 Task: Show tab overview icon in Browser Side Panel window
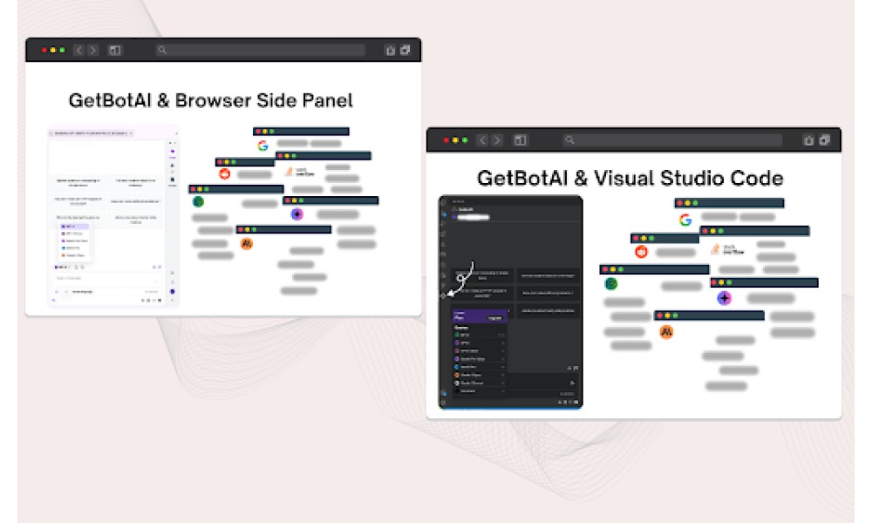tap(405, 50)
